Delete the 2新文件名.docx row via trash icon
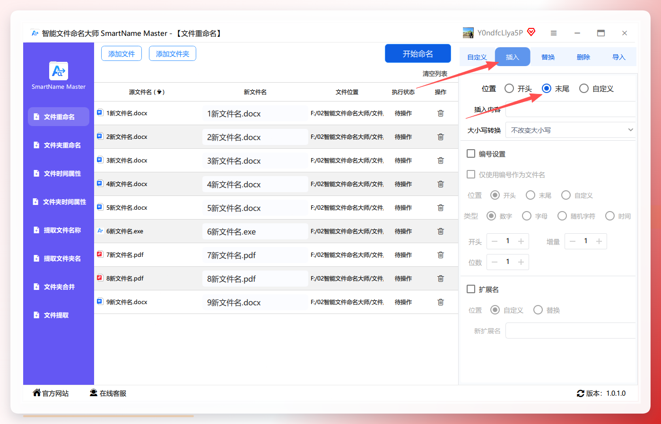 click(441, 137)
